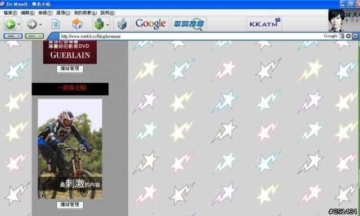Open the Back button history dropdown arrow
Screen dimensions: 360x216
pyautogui.click(x=19, y=24)
